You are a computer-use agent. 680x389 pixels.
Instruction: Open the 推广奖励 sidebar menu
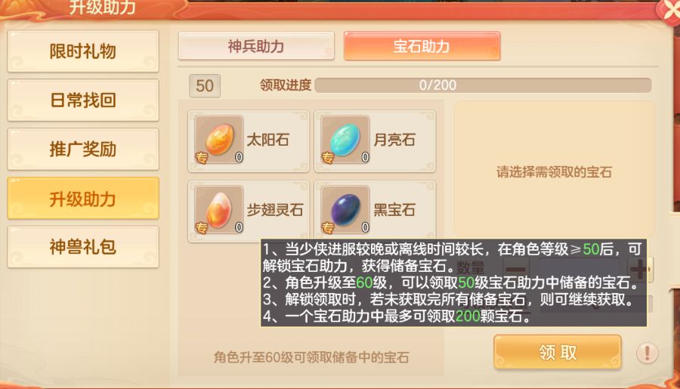click(x=83, y=150)
